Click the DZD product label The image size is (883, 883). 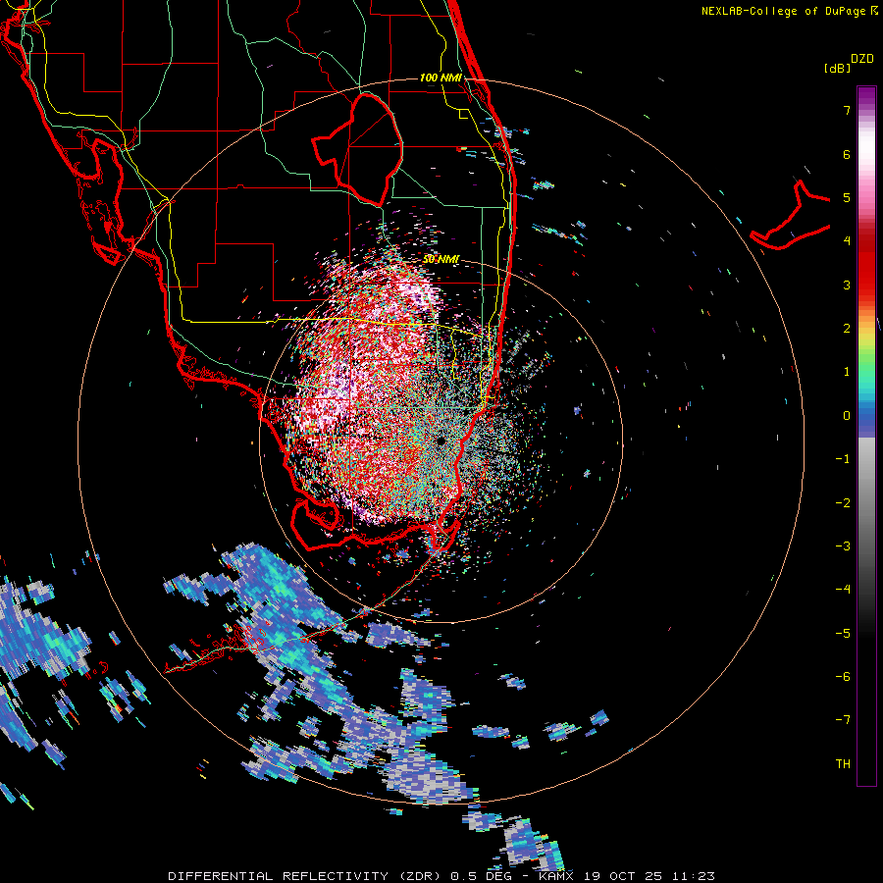click(862, 59)
